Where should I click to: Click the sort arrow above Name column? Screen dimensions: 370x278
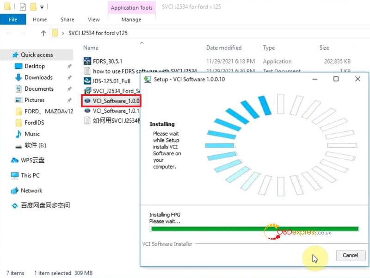(x=142, y=43)
